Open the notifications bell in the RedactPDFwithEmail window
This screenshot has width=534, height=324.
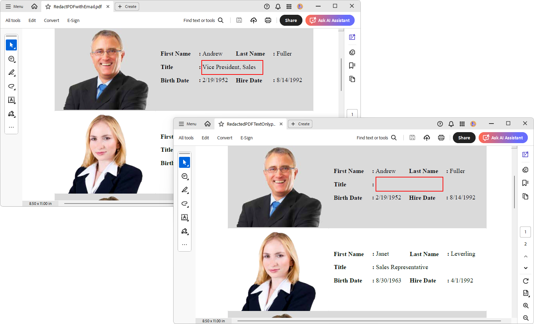coord(278,7)
